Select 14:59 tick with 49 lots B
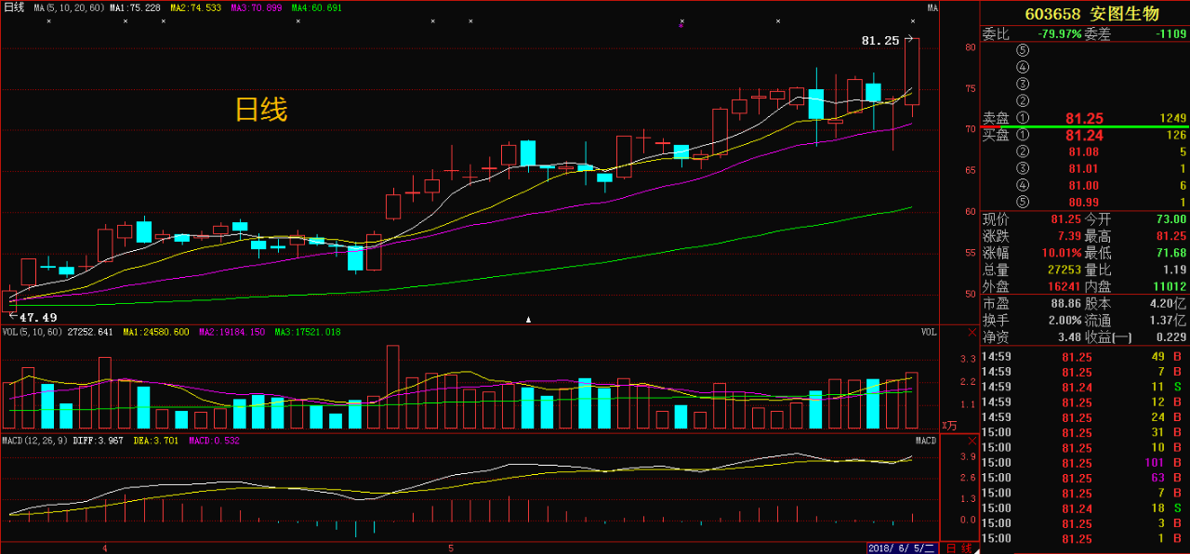The width and height of the screenshot is (1190, 554). tap(1085, 357)
